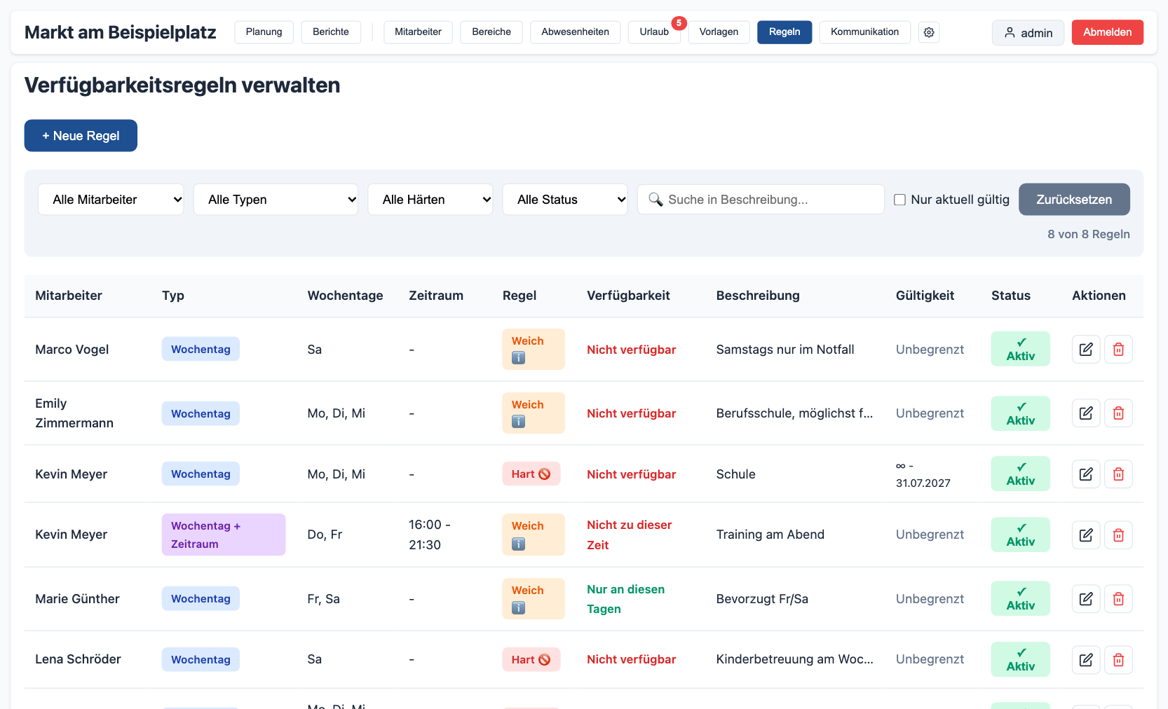Click the Zurücksetzen filter button

click(1074, 200)
